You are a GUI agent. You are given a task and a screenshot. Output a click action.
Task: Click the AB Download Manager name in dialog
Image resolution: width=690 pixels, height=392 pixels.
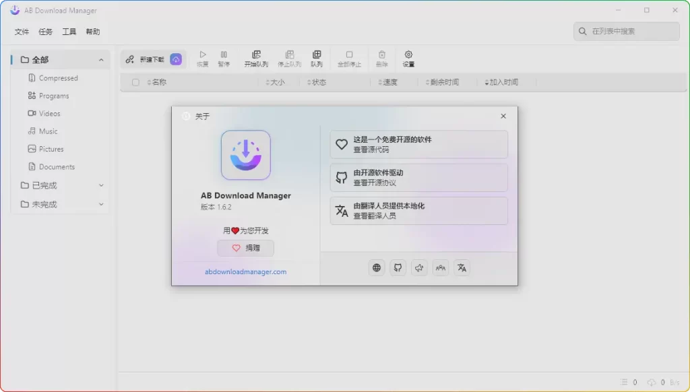coord(245,196)
